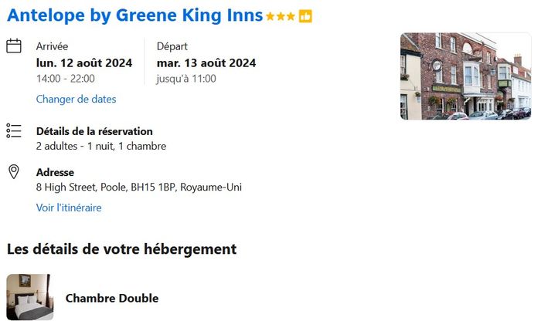Click the Changer de dates link

tap(76, 99)
